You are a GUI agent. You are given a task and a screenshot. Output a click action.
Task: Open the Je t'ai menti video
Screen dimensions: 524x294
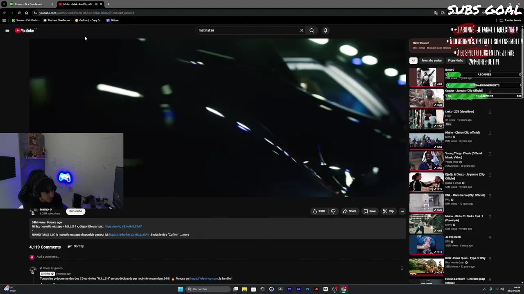pos(426,245)
